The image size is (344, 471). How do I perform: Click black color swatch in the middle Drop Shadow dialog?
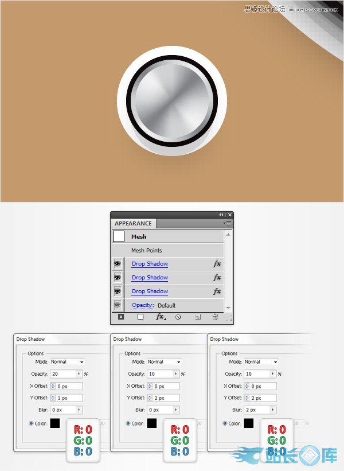[x=152, y=423]
